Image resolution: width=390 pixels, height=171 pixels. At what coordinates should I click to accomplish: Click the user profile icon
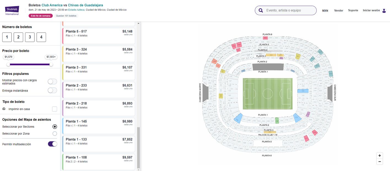click(384, 10)
